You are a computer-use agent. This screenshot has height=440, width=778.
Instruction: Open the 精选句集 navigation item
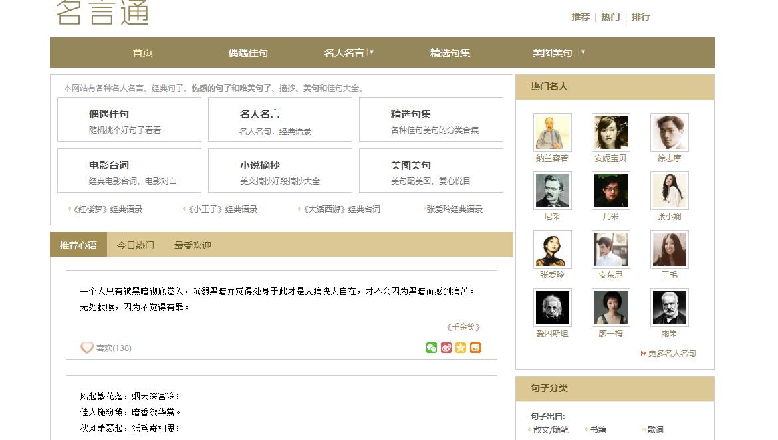(450, 52)
